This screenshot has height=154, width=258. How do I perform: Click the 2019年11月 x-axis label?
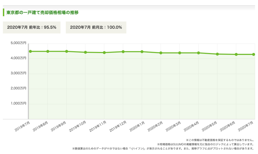tap(98, 126)
